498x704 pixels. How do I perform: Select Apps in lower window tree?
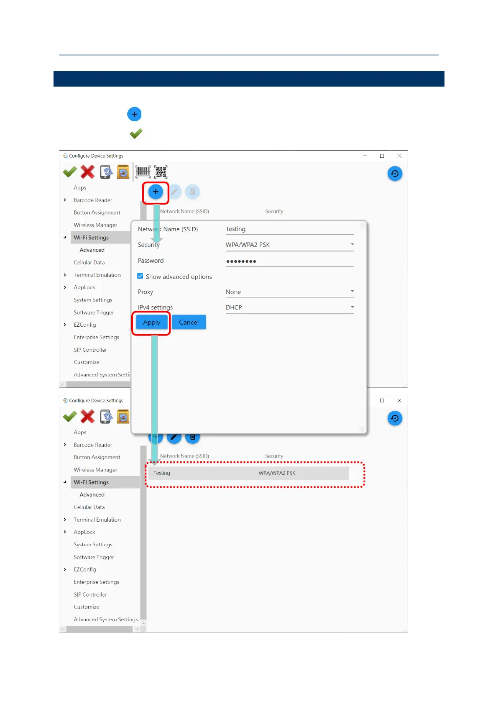80,433
